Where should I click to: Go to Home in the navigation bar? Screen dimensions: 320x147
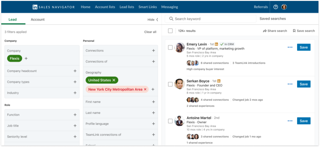coord(86,7)
